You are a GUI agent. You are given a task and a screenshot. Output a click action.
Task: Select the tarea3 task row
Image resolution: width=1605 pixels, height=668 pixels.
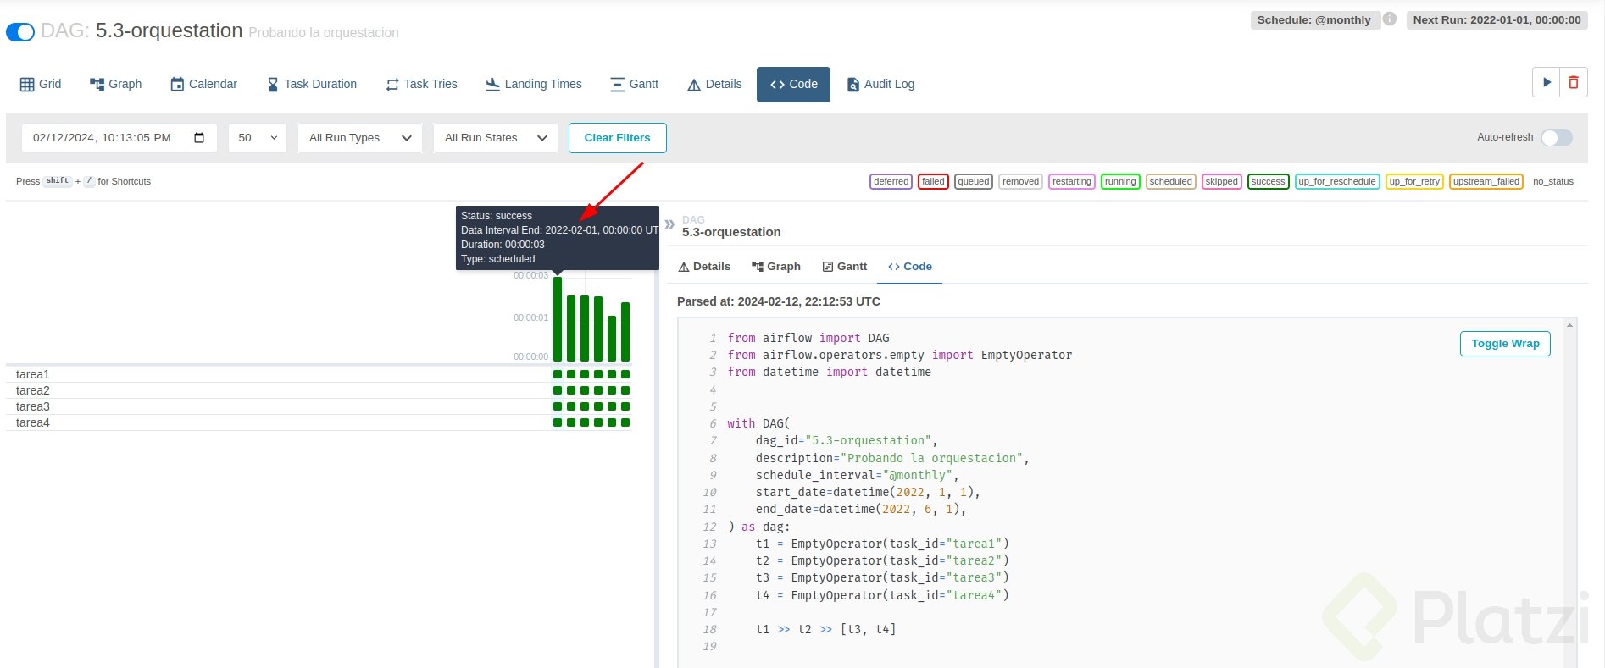pyautogui.click(x=33, y=406)
